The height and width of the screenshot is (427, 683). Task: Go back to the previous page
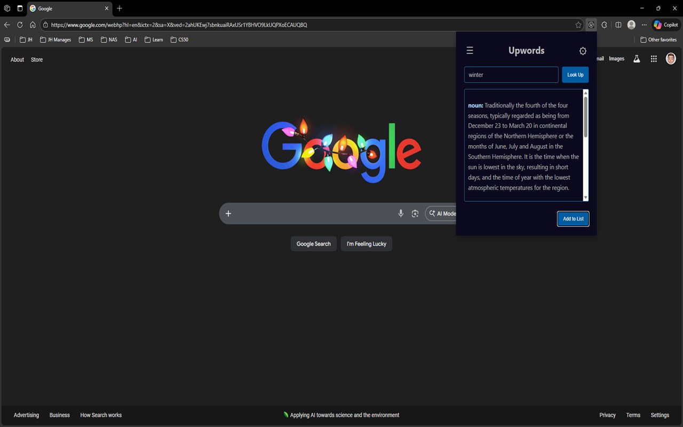7,25
